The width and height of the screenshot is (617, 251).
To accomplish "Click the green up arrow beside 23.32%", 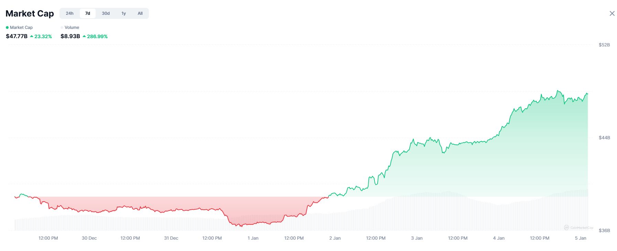I will (32, 36).
